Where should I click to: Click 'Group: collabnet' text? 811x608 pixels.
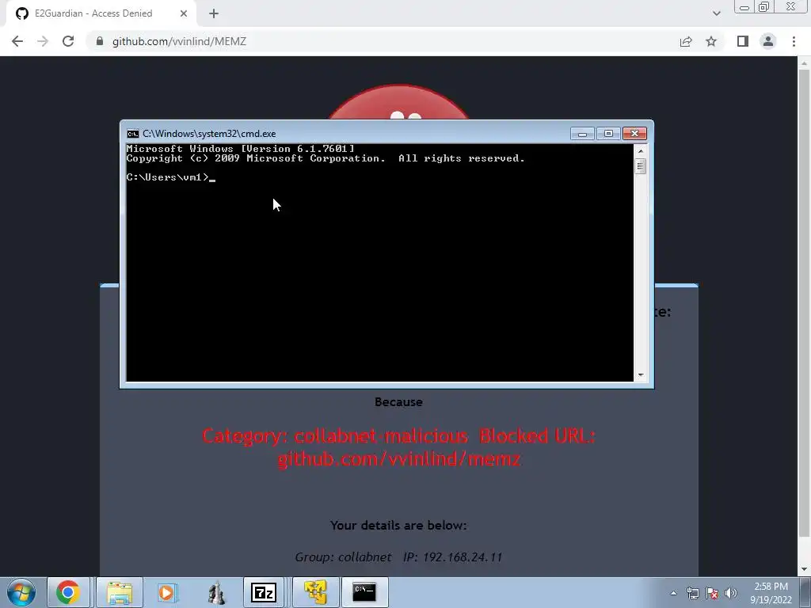click(343, 557)
